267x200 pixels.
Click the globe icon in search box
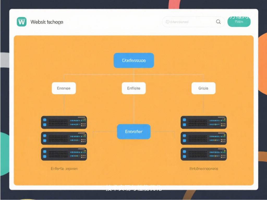[168, 22]
